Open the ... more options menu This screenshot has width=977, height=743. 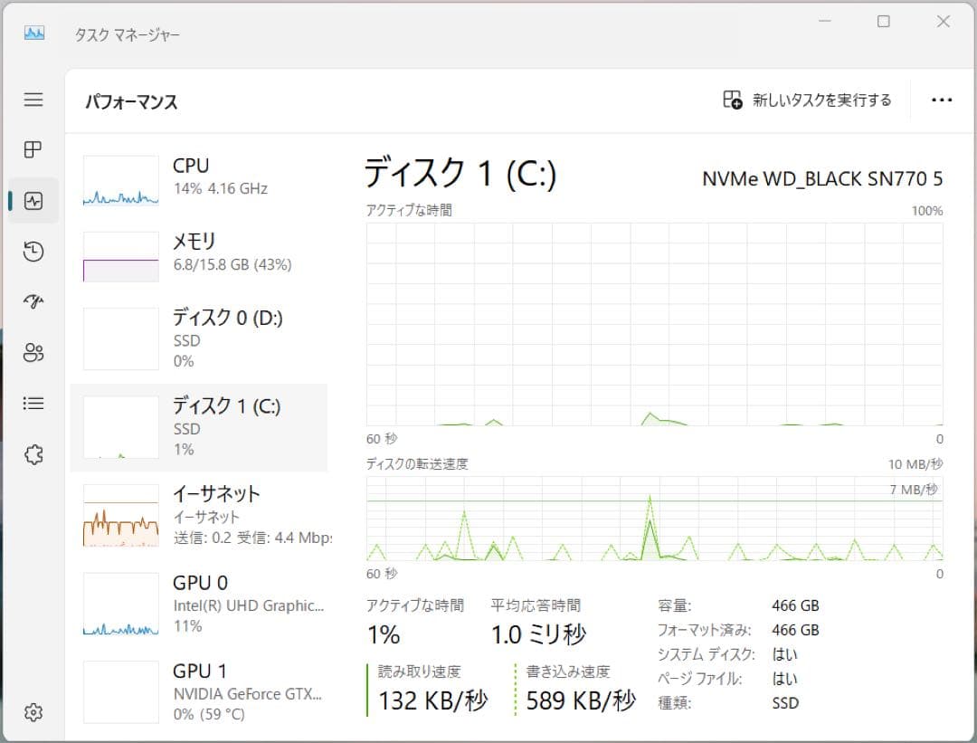[943, 100]
